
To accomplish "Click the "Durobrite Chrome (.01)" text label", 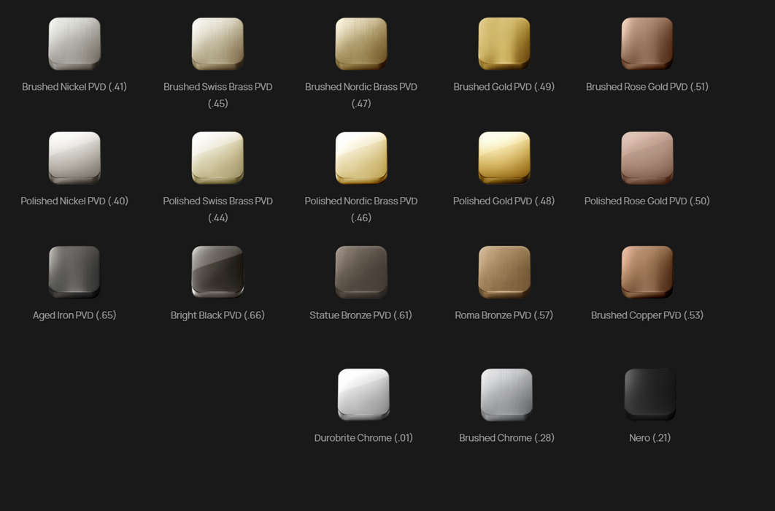I will [363, 438].
